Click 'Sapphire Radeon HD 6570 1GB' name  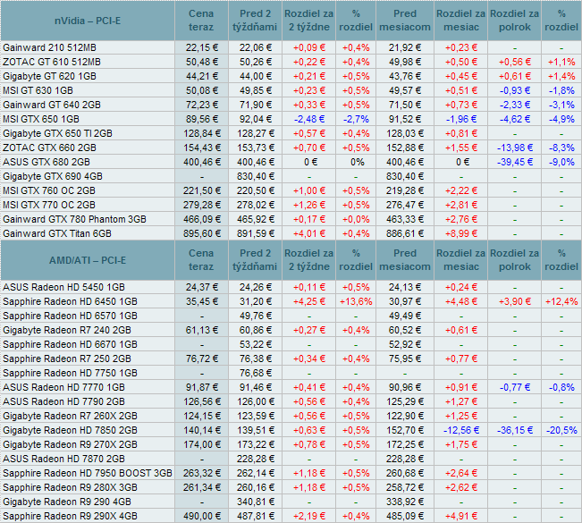[70, 316]
